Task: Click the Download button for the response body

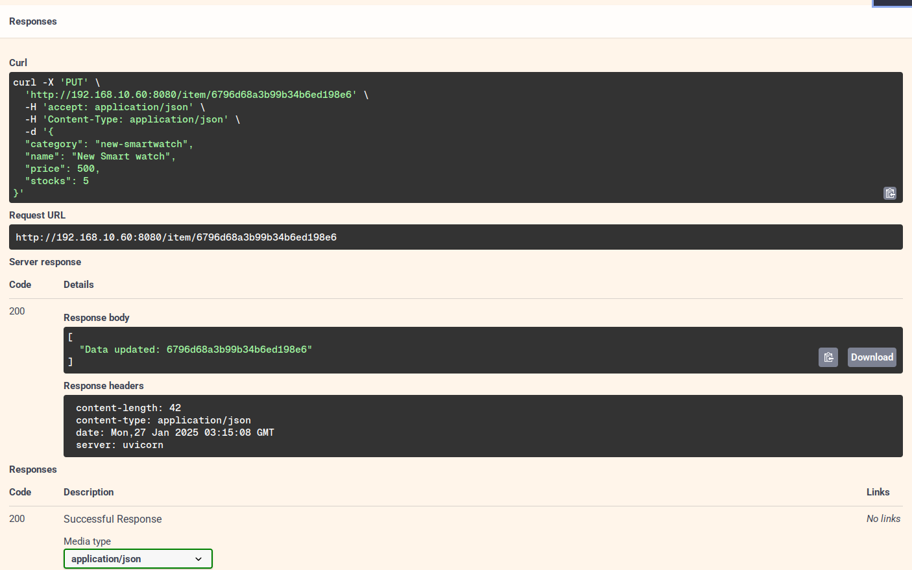Action: coord(871,357)
